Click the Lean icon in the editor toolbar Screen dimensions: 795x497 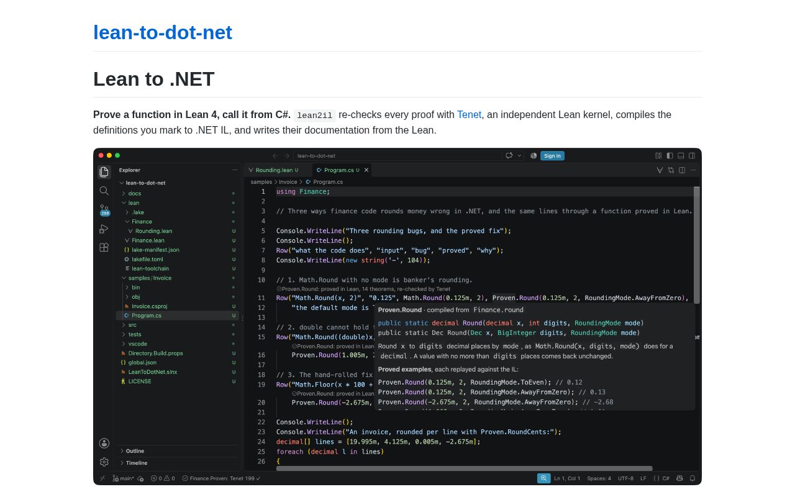tap(660, 170)
